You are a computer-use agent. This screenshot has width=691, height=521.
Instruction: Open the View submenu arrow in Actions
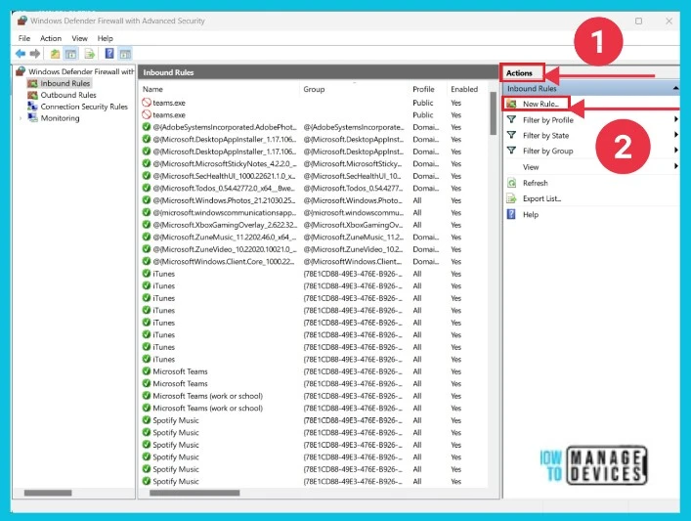tap(675, 166)
